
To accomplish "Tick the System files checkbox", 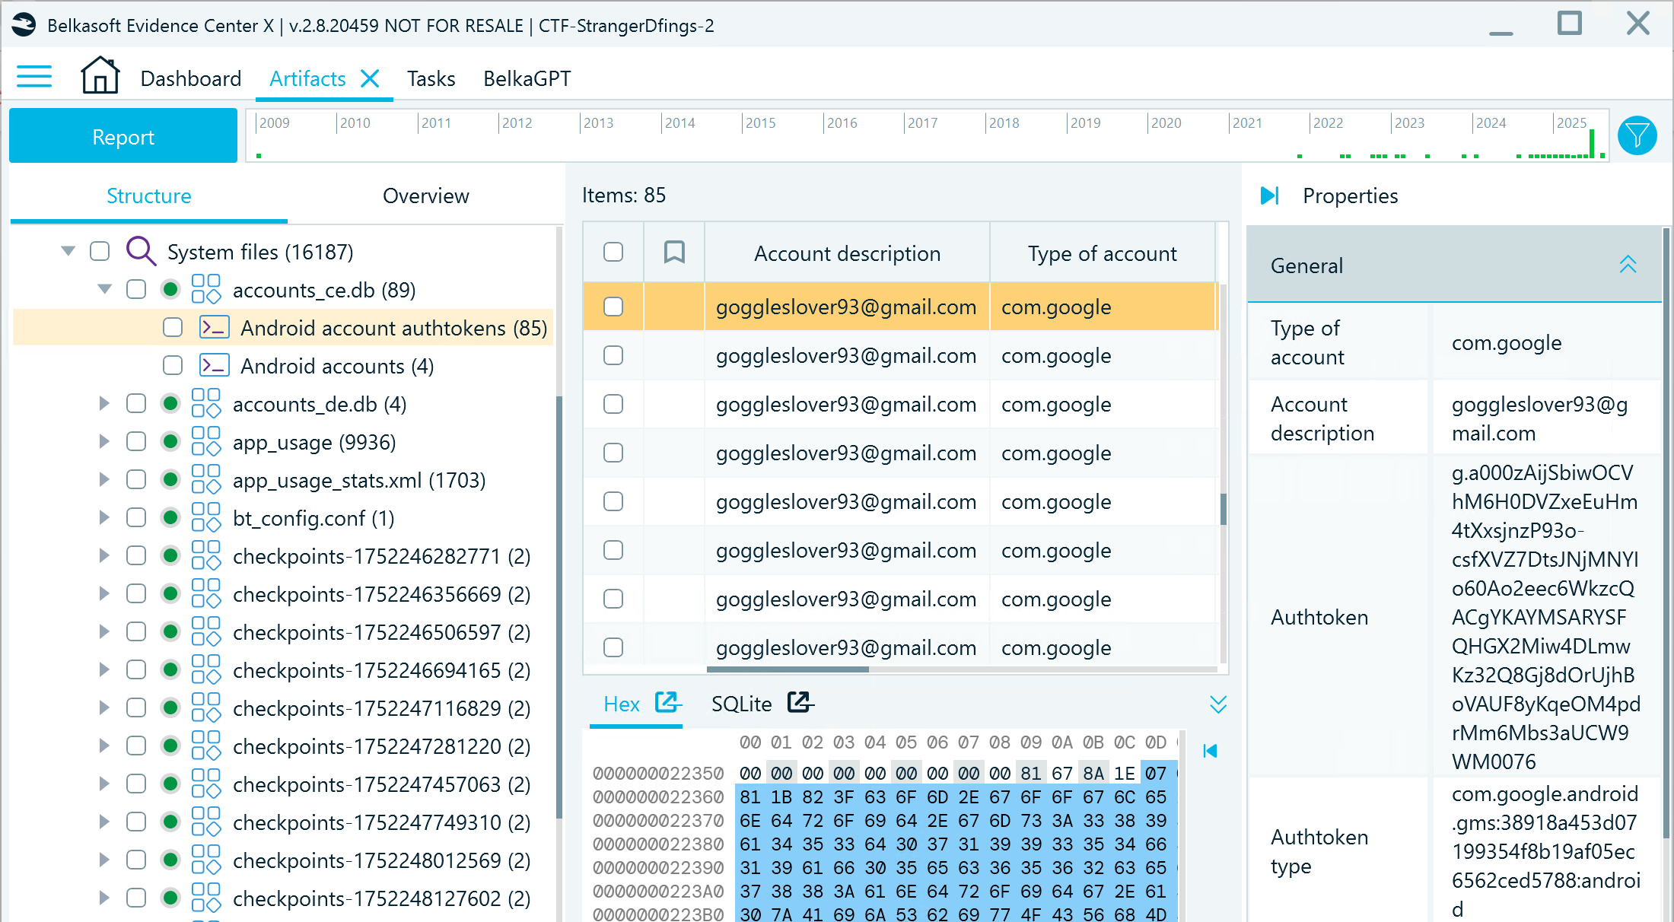I will [100, 251].
